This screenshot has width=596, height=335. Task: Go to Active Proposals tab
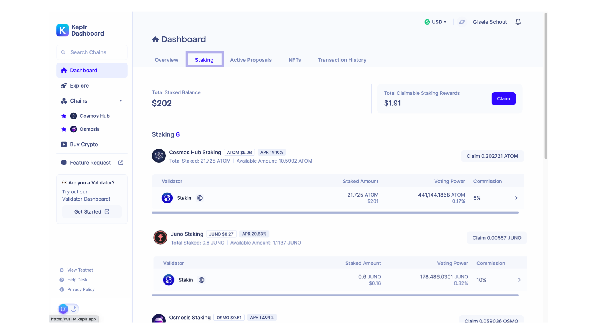[251, 60]
